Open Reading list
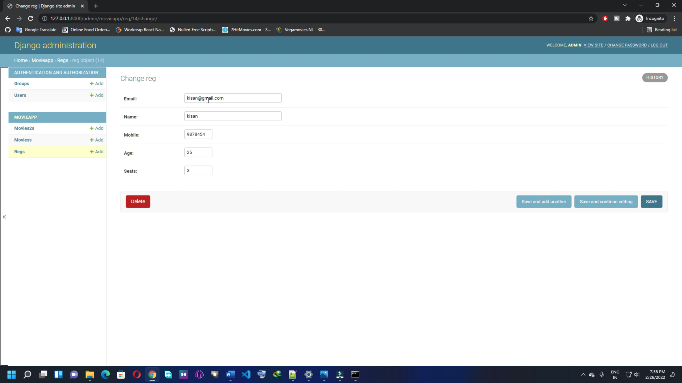The width and height of the screenshot is (682, 383). [x=662, y=30]
